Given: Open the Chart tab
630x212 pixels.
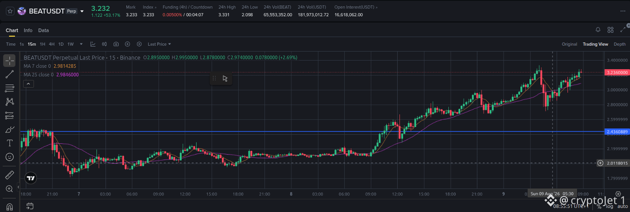Looking at the screenshot, I should point(12,30).
